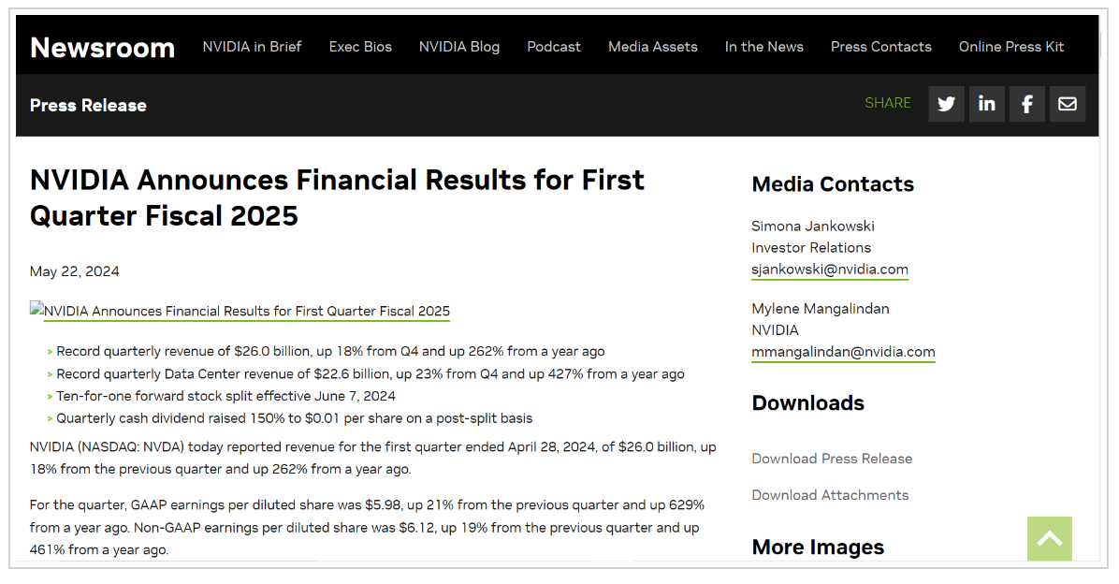Viewport: 1119px width, 584px height.
Task: Click the green back-to-top arrow button
Action: [x=1049, y=538]
